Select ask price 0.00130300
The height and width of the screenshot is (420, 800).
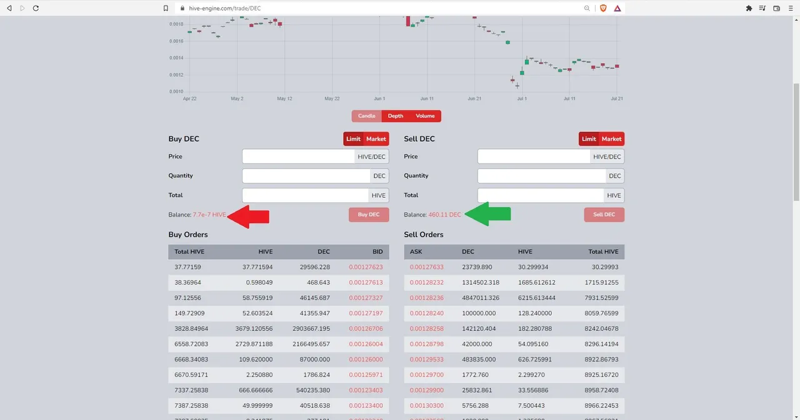tap(427, 405)
